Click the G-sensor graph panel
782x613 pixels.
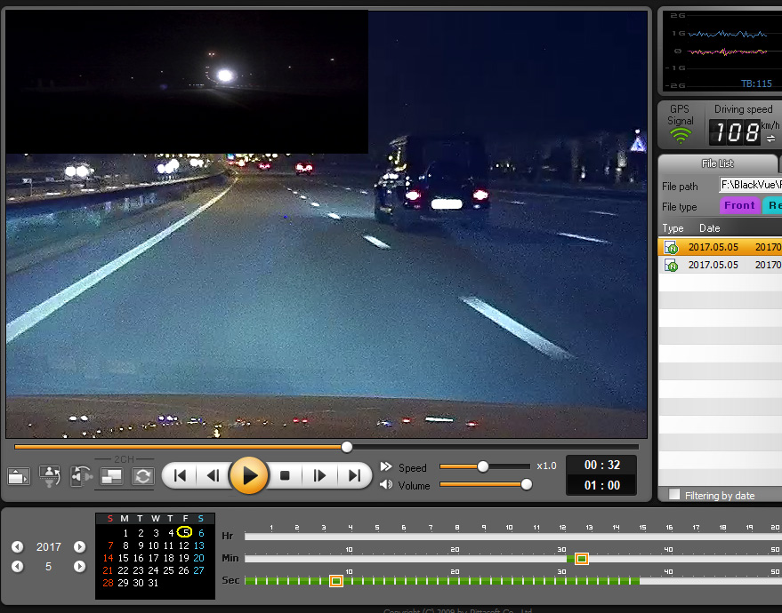point(722,51)
